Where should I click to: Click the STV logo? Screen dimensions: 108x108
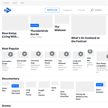(x=7, y=10)
